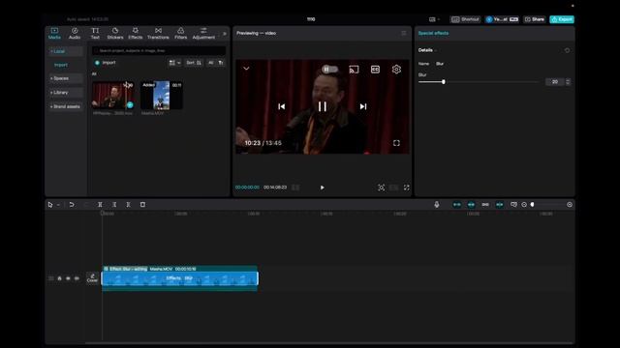The width and height of the screenshot is (620, 348).
Task: Expand more tabs with double-chevron arrow
Action: coord(224,34)
